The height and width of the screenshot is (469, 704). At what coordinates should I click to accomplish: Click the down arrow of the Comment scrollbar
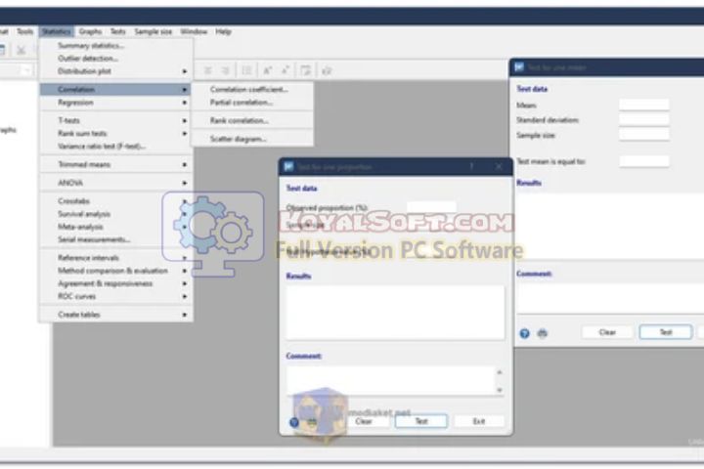(500, 390)
